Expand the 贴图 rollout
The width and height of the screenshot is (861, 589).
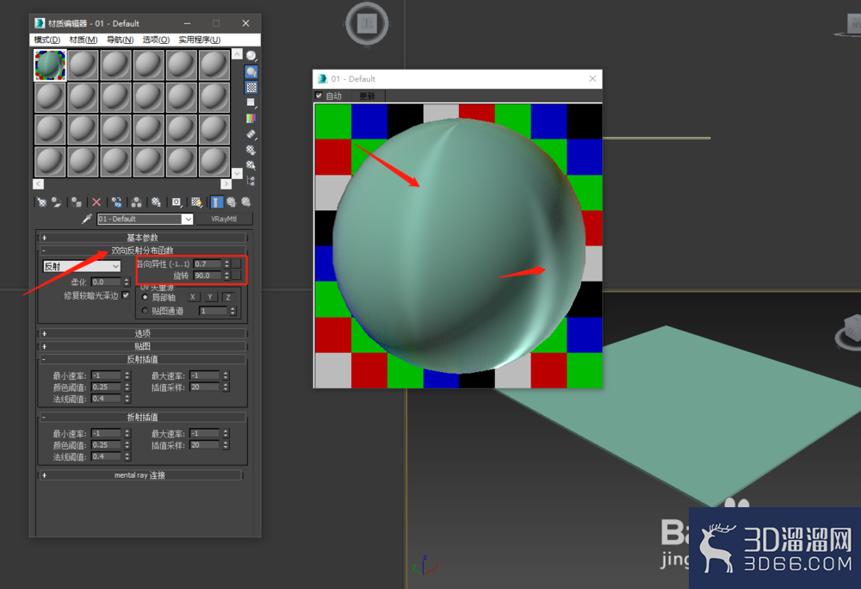coord(142,346)
